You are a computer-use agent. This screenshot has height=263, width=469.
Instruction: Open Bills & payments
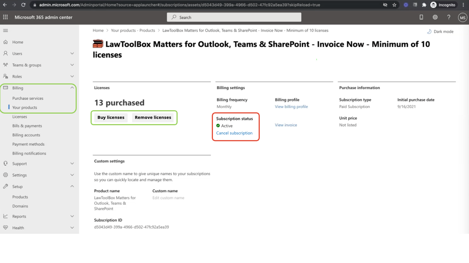pos(27,126)
